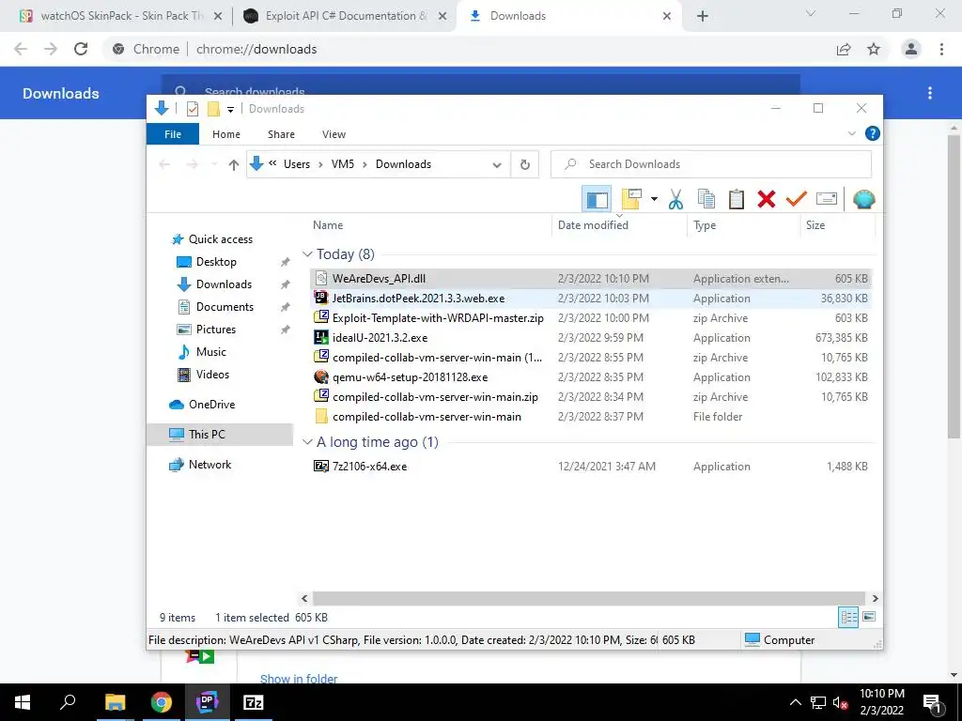962x721 pixels.
Task: Reload the Chrome page
Action: click(81, 49)
